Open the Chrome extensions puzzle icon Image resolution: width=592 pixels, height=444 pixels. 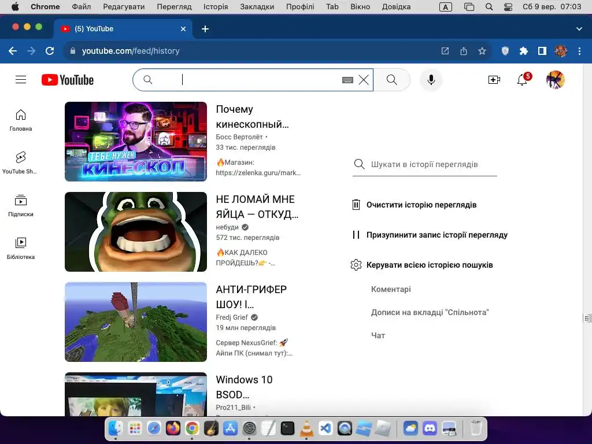click(523, 51)
